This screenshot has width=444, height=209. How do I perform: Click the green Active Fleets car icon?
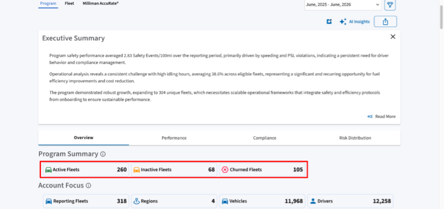(48, 170)
